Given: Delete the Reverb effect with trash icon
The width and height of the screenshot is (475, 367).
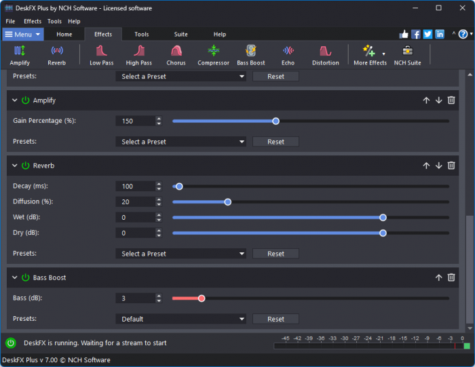Looking at the screenshot, I should [x=451, y=166].
